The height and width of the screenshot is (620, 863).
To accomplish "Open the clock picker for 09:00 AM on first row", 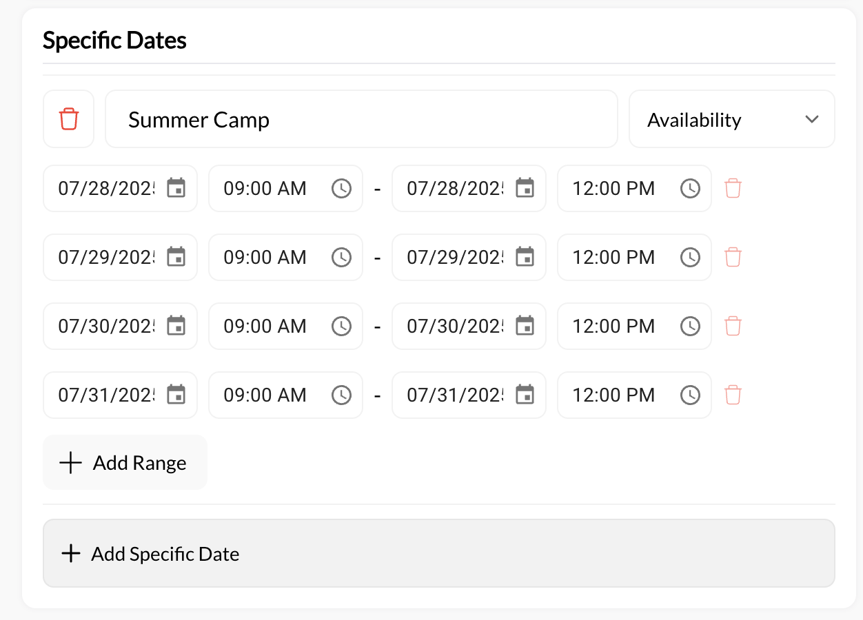I will click(x=341, y=188).
